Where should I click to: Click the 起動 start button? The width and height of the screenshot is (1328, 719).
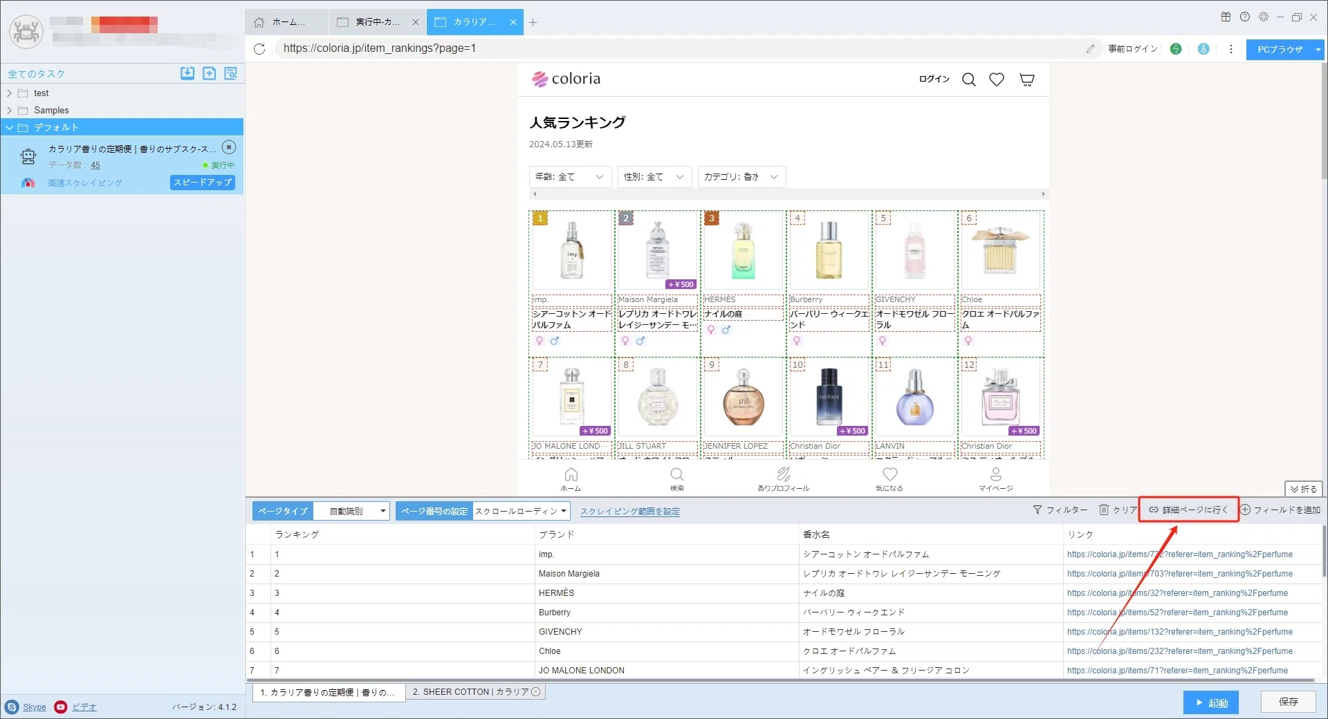[x=1210, y=702]
